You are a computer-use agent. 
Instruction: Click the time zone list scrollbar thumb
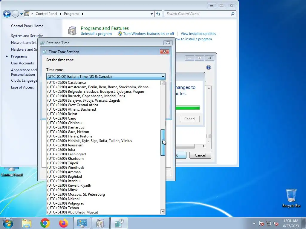pos(163,143)
